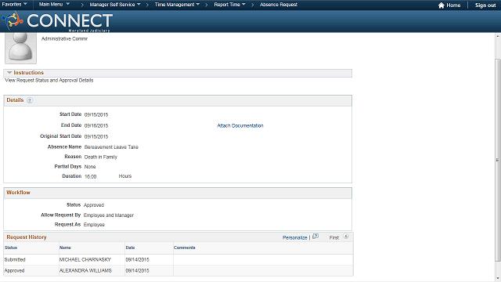The image size is (501, 282).
Task: Personalize the Request History grid
Action: tap(294, 237)
